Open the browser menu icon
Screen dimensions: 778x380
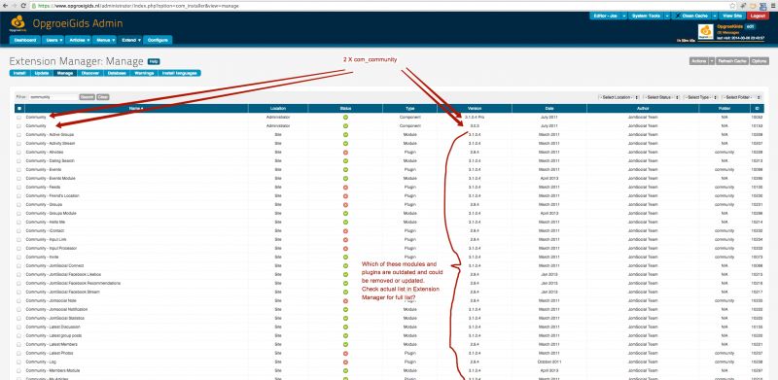pos(773,6)
